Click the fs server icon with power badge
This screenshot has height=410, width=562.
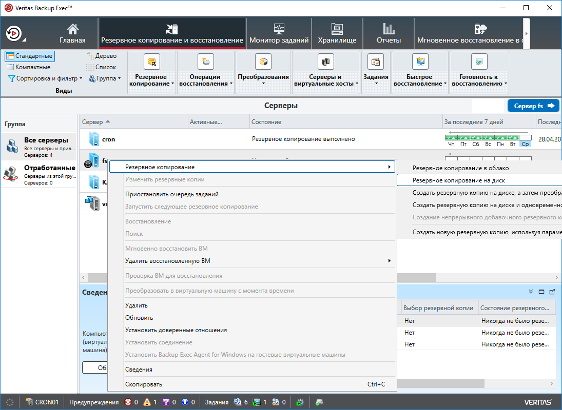[x=92, y=160]
